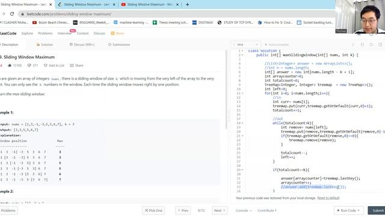Open the ENGG4900_Week4 bookmark
This screenshot has height=217, width=385.
coord(91,22)
